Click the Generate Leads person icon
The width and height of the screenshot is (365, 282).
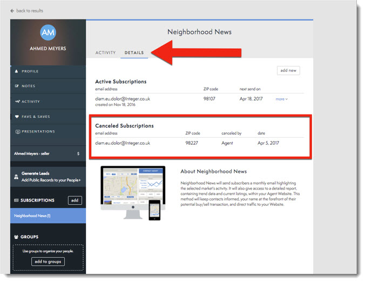16,177
